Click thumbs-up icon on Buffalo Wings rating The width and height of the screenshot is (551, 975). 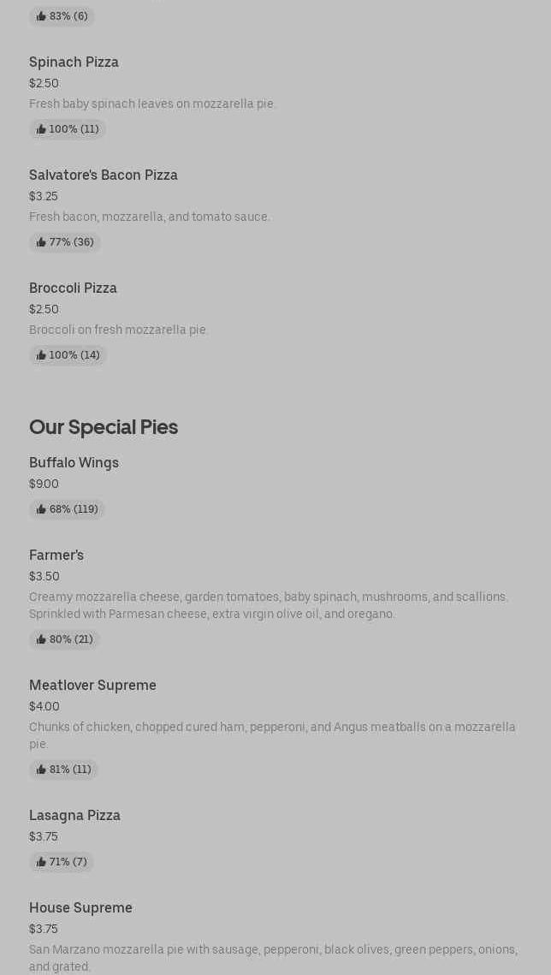[x=41, y=509]
